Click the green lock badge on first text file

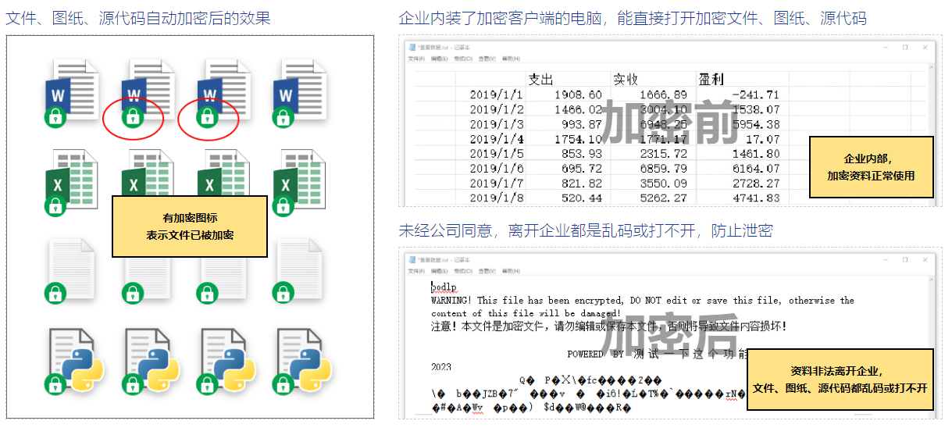pyautogui.click(x=55, y=294)
